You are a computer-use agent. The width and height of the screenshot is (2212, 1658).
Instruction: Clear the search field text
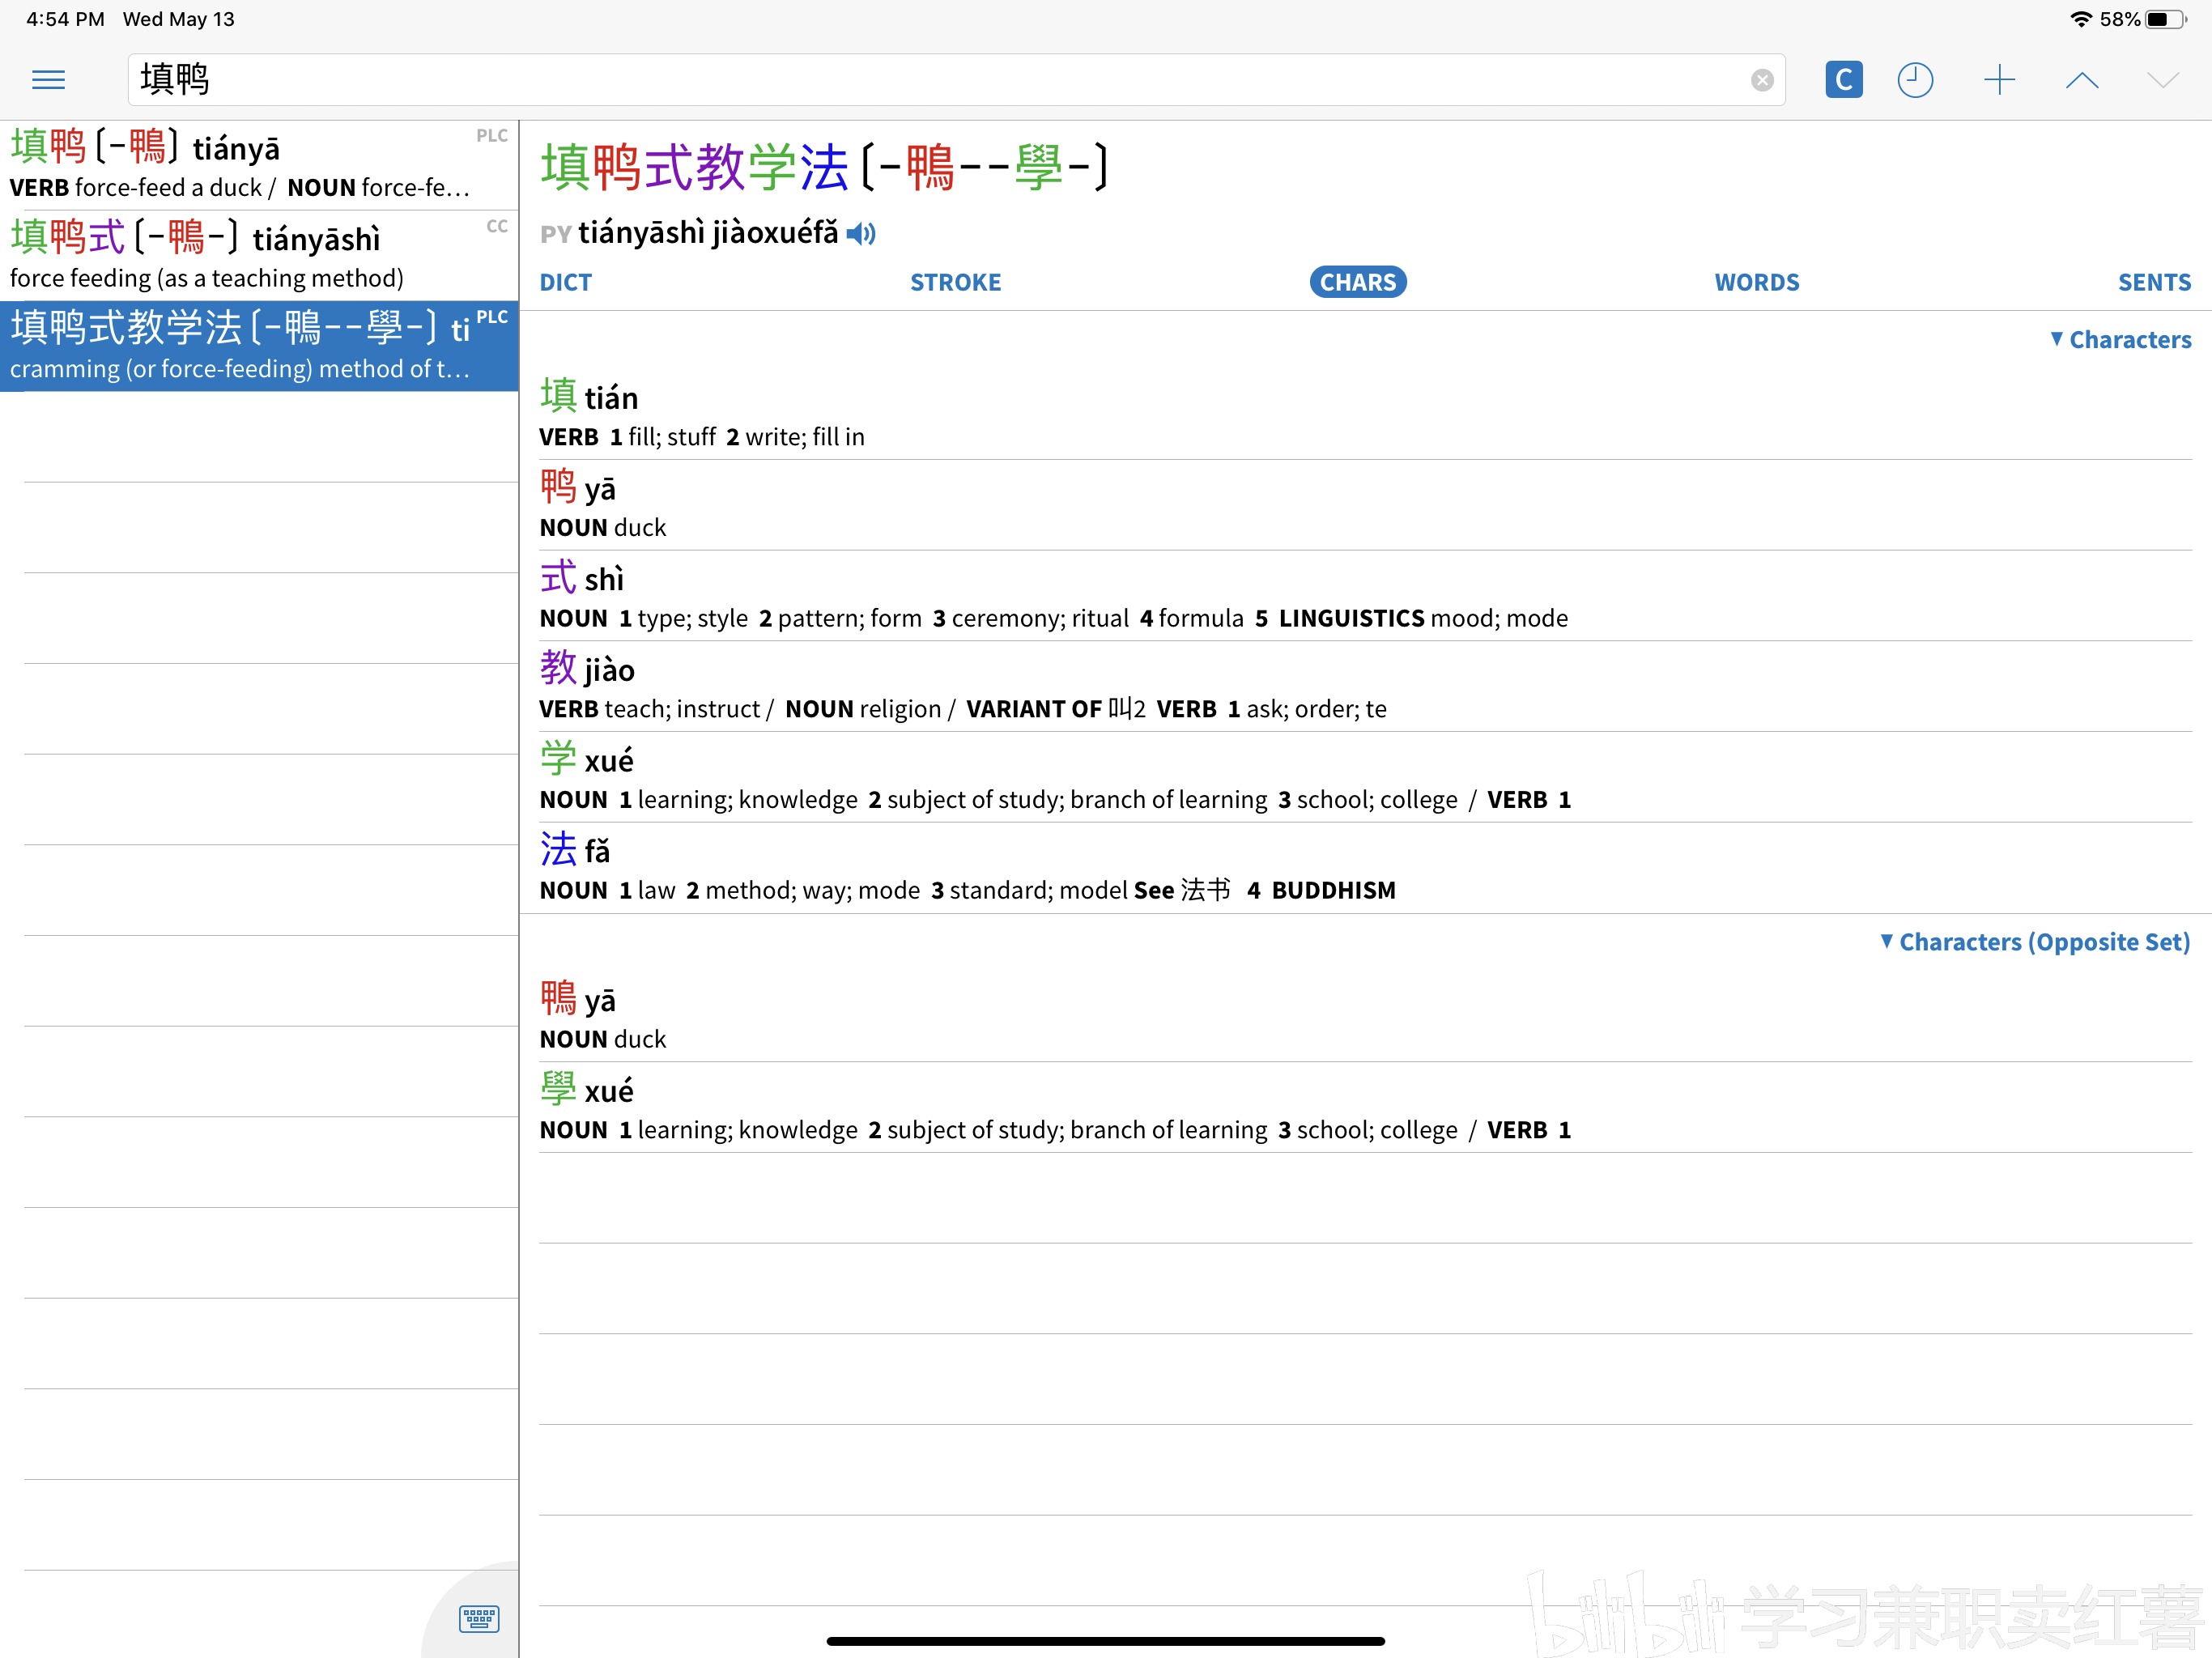pyautogui.click(x=1762, y=80)
